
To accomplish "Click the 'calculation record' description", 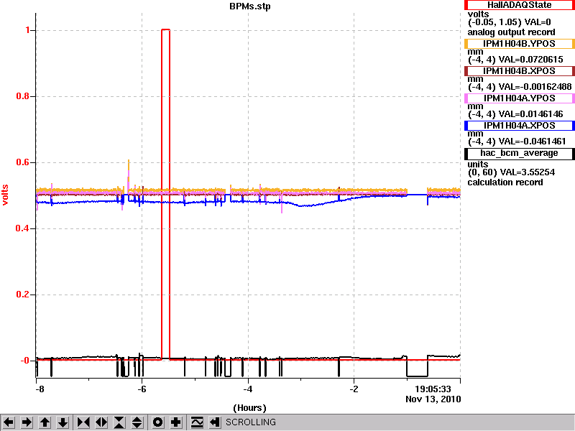I will click(505, 182).
